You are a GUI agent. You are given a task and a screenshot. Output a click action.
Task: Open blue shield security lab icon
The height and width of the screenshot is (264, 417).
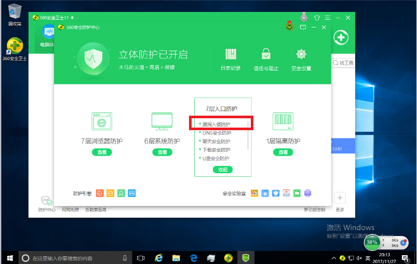point(276,193)
